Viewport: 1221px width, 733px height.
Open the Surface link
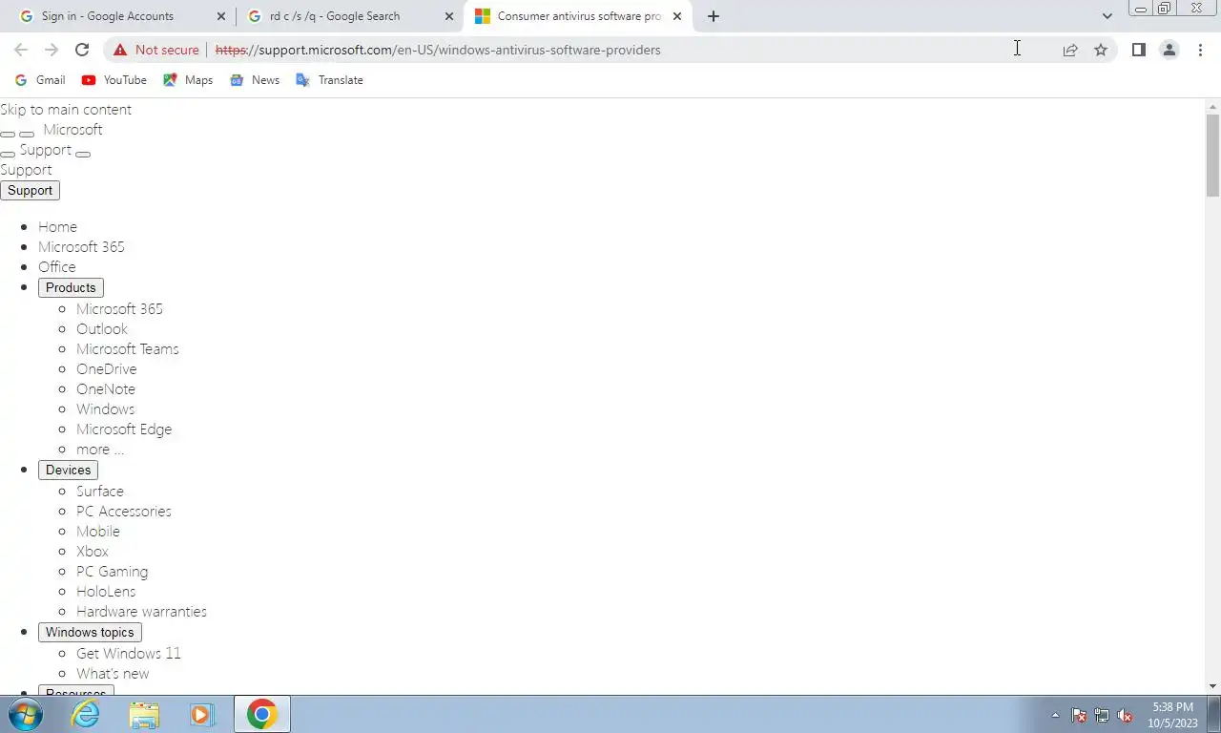click(100, 492)
